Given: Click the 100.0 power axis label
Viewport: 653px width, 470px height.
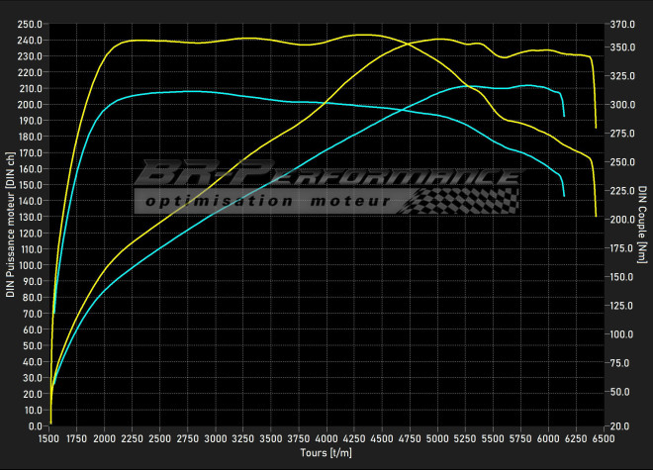Looking at the screenshot, I should pyautogui.click(x=30, y=265).
